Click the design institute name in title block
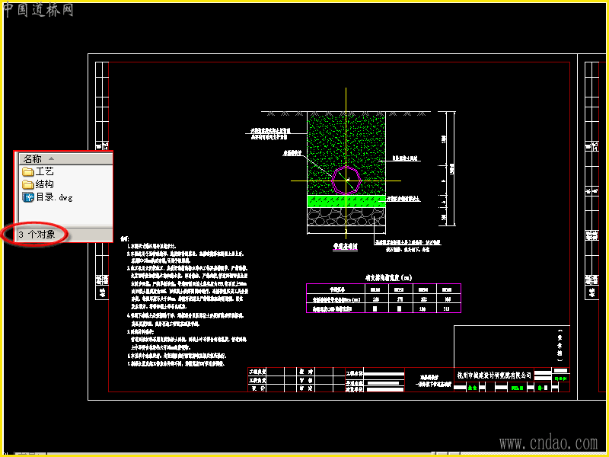The height and width of the screenshot is (457, 609). [494, 375]
